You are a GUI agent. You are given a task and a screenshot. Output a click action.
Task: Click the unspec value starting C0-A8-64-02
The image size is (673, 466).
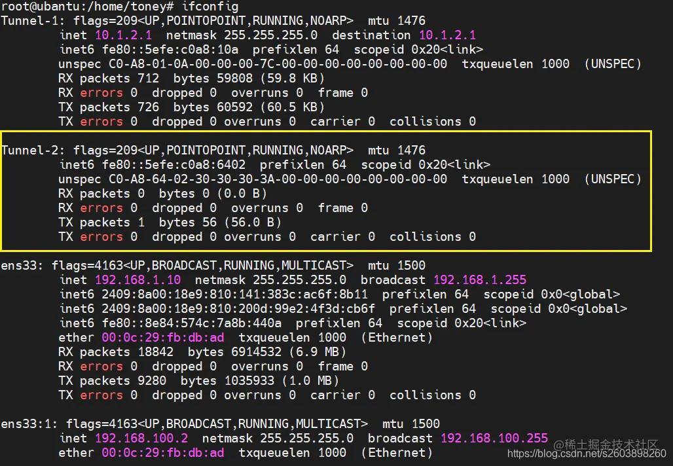pyautogui.click(x=278, y=179)
